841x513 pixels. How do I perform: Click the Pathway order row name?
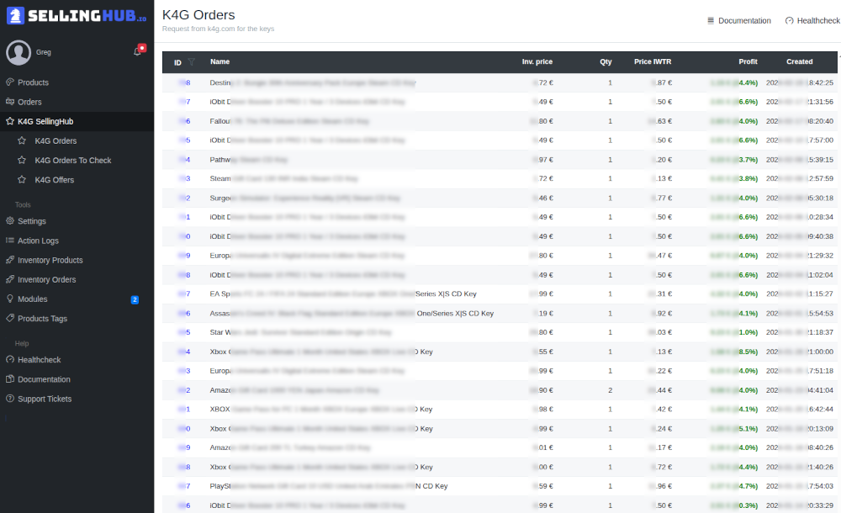click(248, 160)
